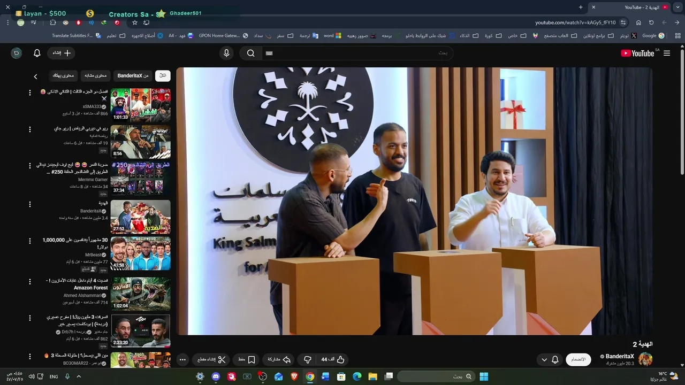Click the main video player
685x385 pixels.
(x=414, y=201)
